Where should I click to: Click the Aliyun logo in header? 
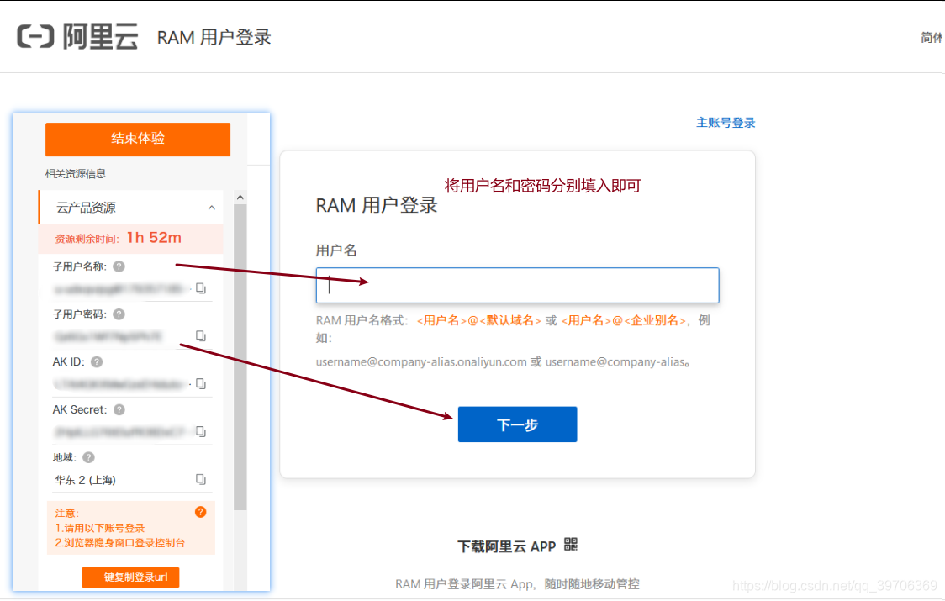[77, 37]
